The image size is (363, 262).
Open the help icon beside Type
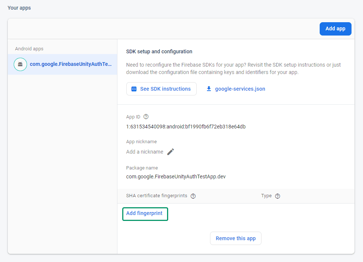tap(277, 196)
